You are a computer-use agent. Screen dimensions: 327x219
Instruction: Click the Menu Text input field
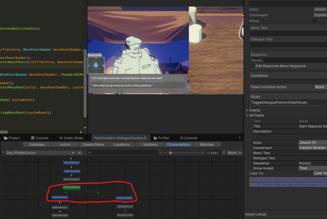289,34
